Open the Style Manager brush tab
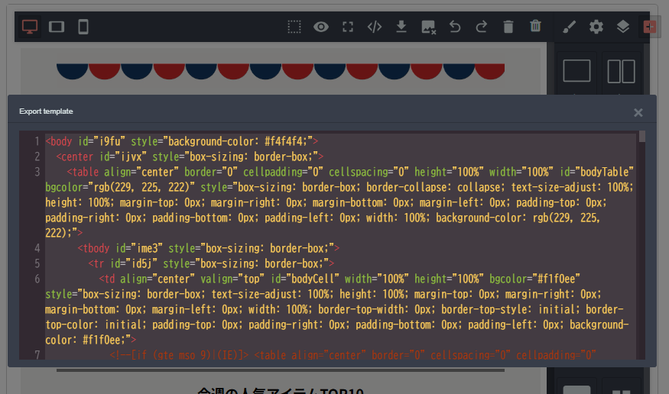The height and width of the screenshot is (394, 669). click(x=570, y=27)
